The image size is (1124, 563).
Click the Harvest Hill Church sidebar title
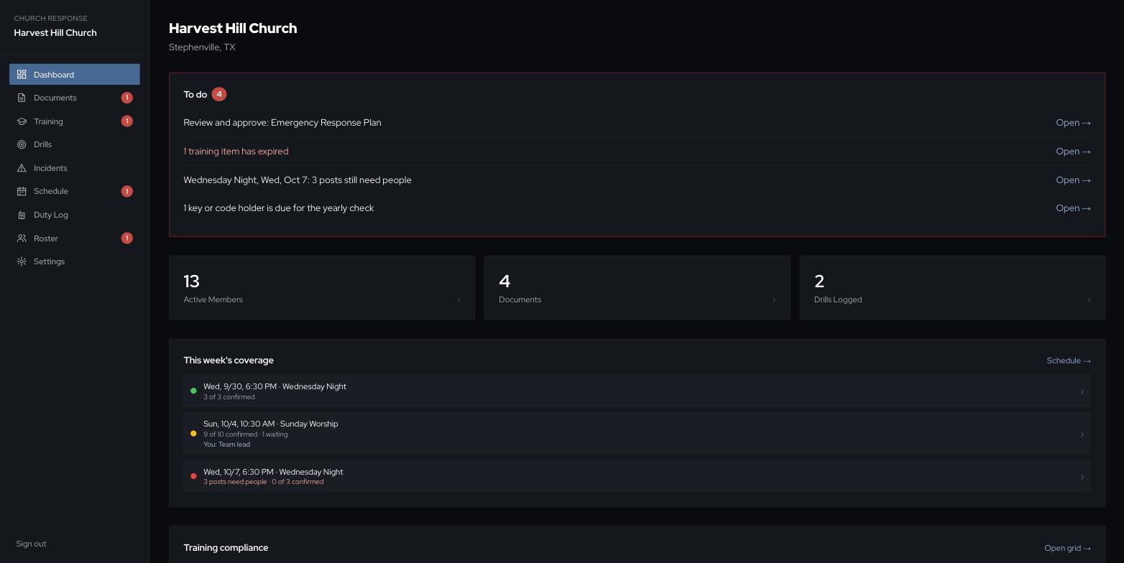pyautogui.click(x=55, y=33)
